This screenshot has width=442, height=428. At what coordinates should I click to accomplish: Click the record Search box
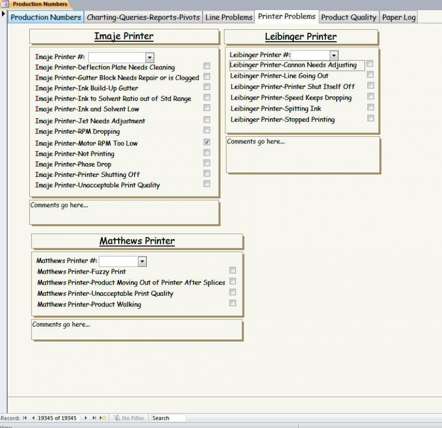tap(168, 418)
